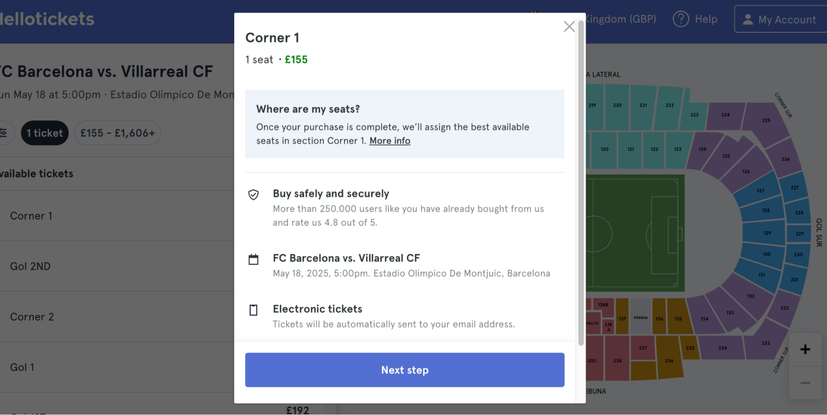Click the shield icon beside Buy safely
Image resolution: width=827 pixels, height=415 pixels.
click(253, 194)
